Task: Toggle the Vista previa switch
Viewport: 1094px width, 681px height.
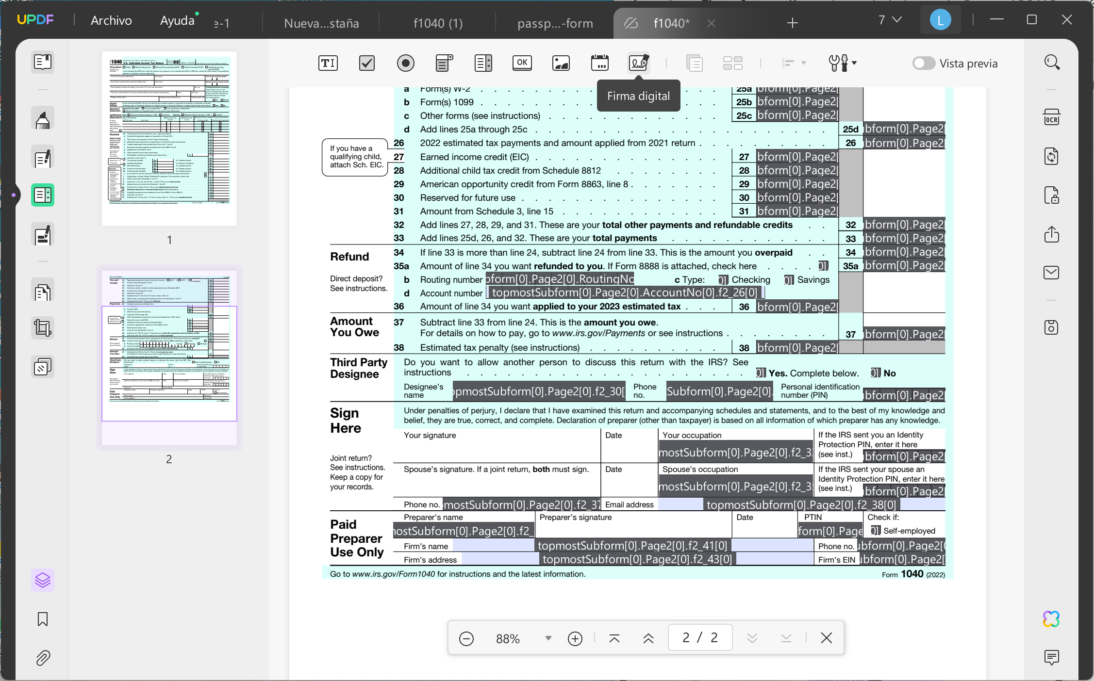Action: point(924,63)
